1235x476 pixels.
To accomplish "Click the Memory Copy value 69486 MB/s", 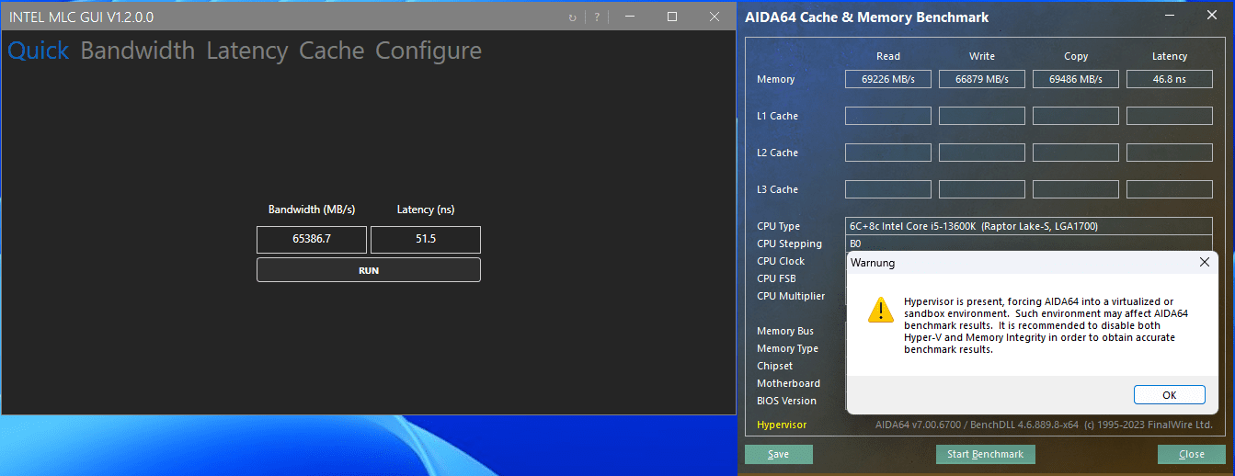I will click(1076, 79).
